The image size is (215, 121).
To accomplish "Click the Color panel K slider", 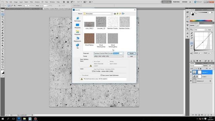I will coord(201,13).
